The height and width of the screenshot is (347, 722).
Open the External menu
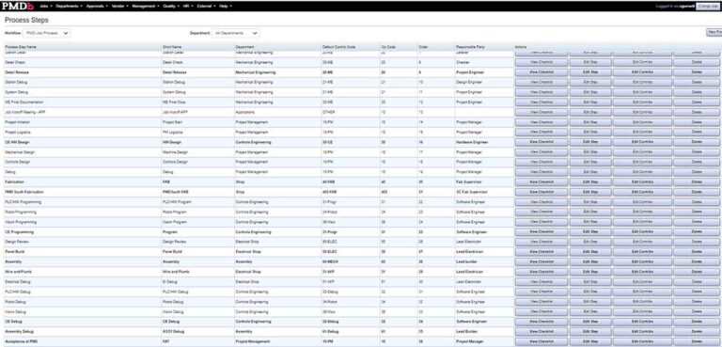coord(206,6)
